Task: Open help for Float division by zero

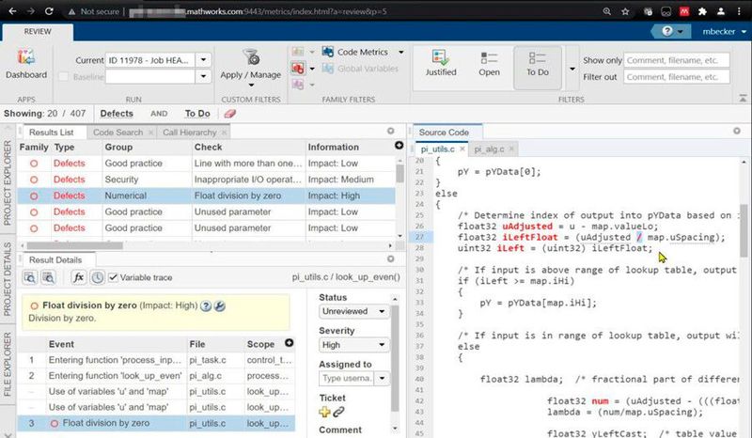Action: (206, 306)
